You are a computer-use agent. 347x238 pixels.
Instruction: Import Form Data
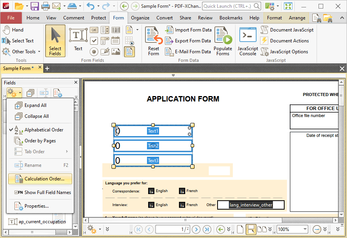click(x=188, y=30)
